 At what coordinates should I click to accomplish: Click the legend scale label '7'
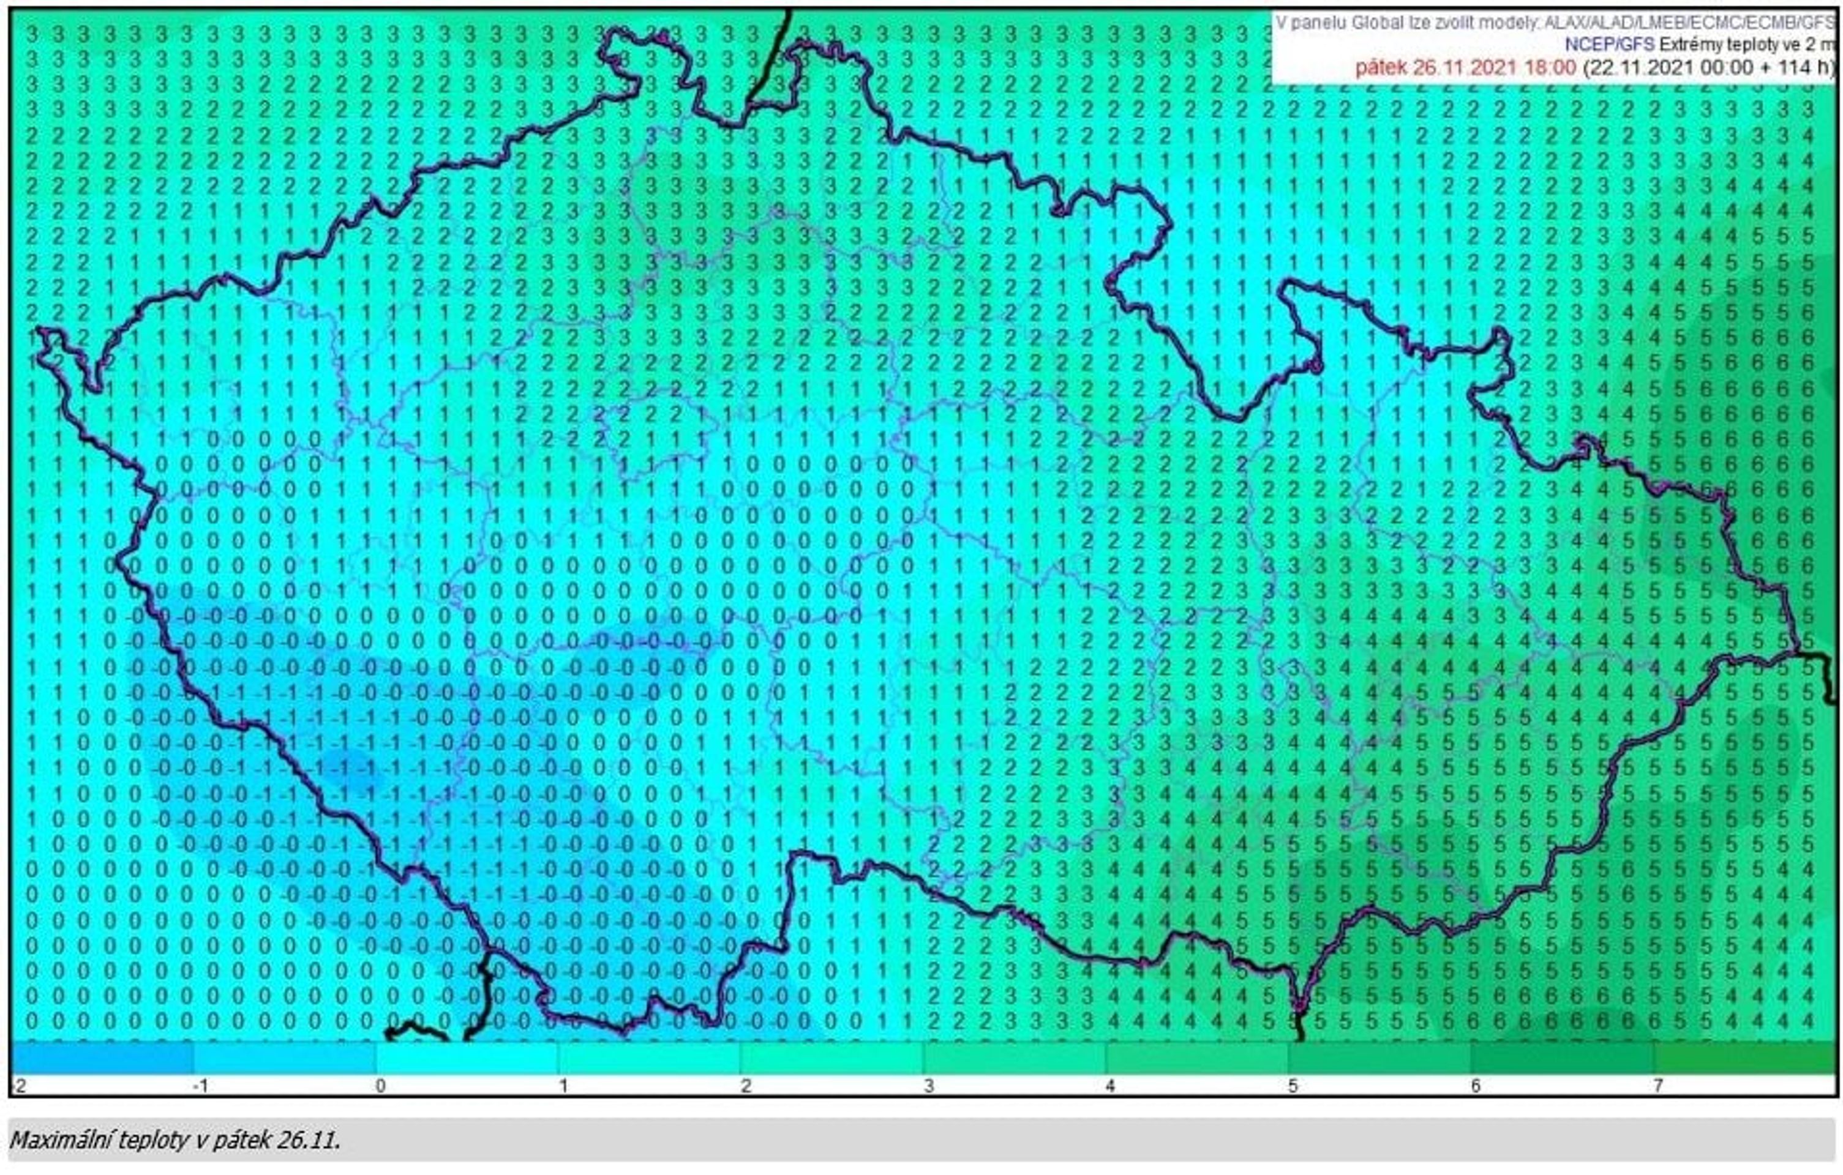tap(1658, 1086)
